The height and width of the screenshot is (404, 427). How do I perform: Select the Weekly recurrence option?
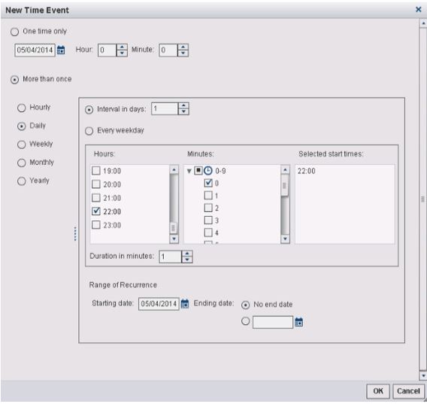tap(22, 144)
